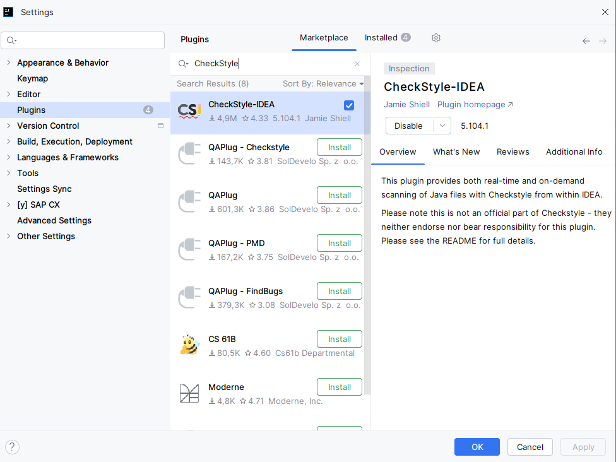Screen dimensions: 616x462
Task: Click the top settings search field
Action: point(83,40)
